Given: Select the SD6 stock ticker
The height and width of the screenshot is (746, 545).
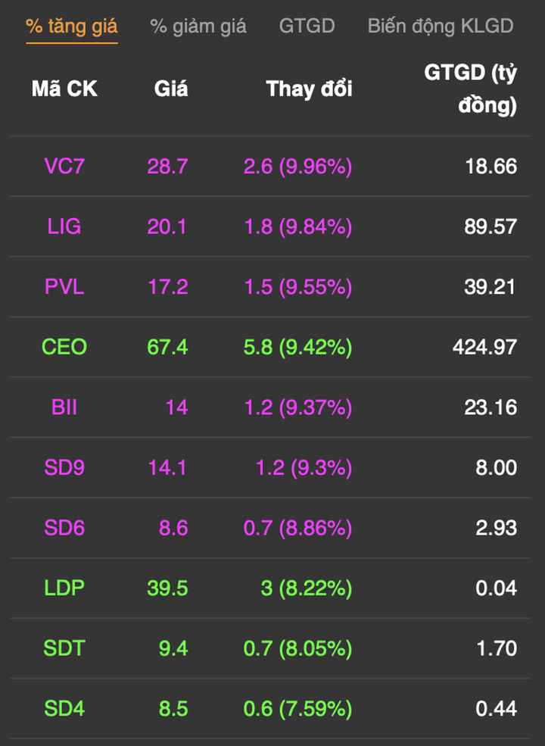Looking at the screenshot, I should (64, 528).
